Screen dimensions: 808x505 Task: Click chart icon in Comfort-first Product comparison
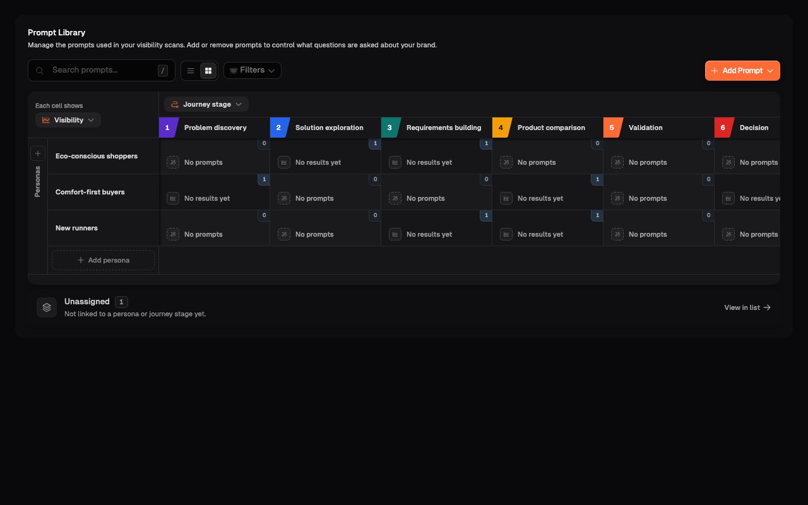coord(506,198)
